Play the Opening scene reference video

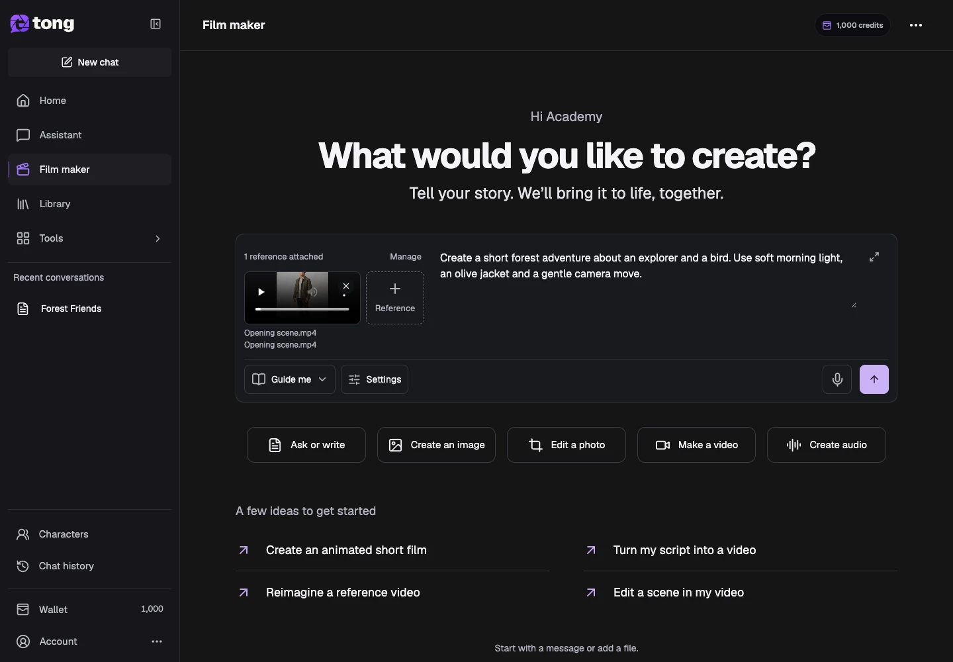tap(261, 292)
